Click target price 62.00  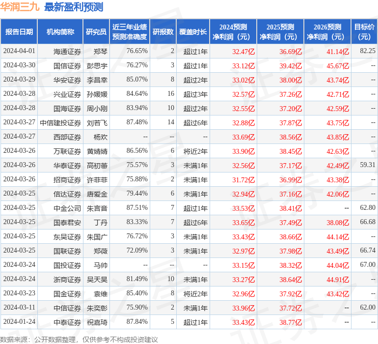[x=368, y=307]
